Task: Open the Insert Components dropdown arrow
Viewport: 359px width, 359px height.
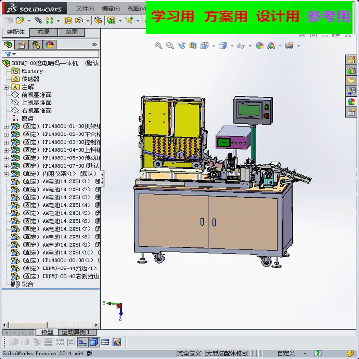Action: click(x=29, y=21)
